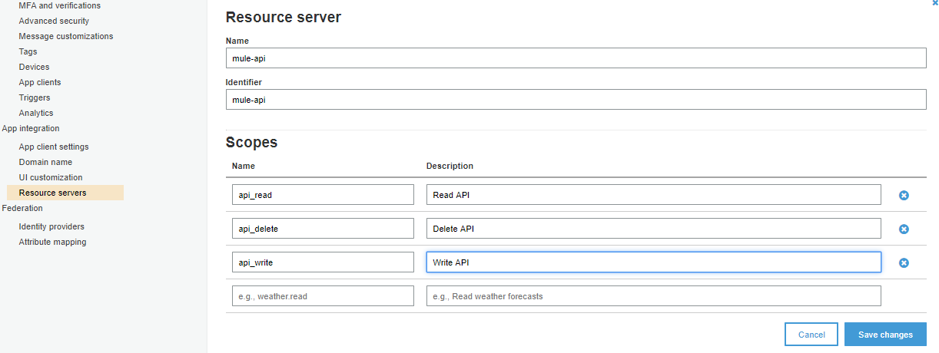
Task: Remove the api_write scope row
Action: pyautogui.click(x=904, y=262)
